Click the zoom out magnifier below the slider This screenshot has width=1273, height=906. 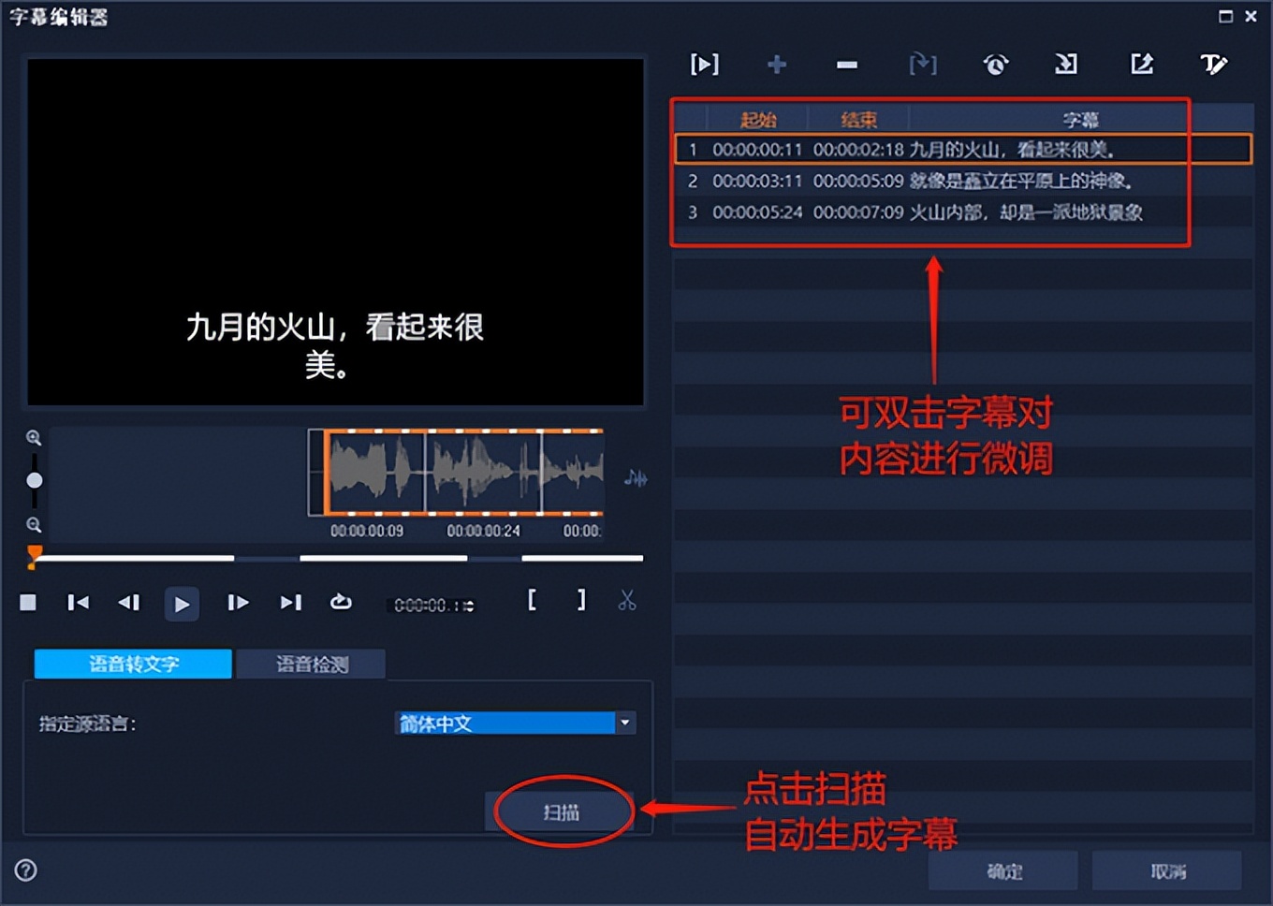point(34,524)
